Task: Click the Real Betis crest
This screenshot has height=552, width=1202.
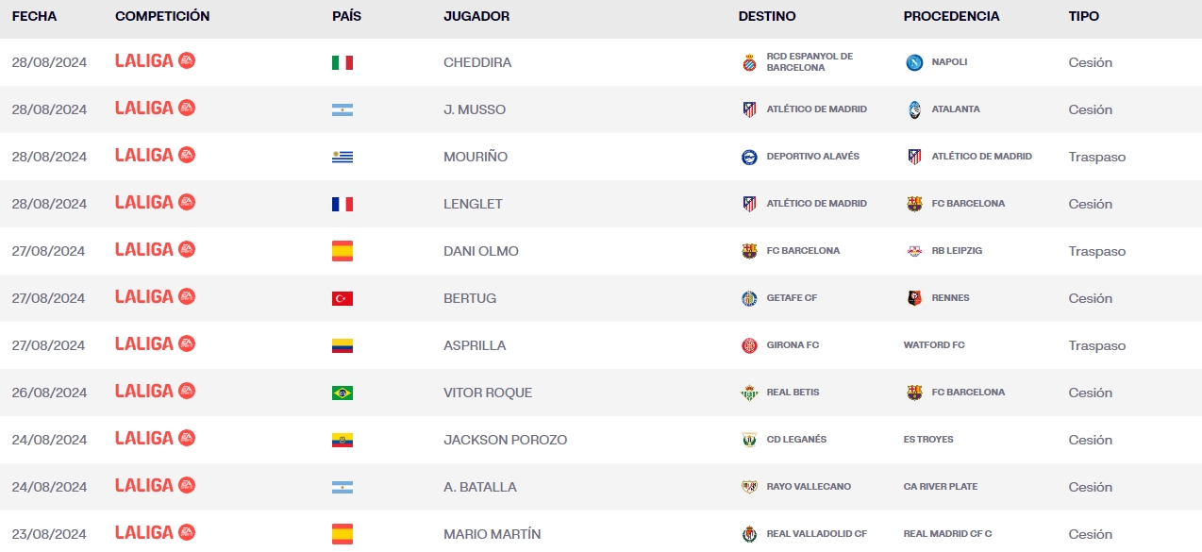Action: point(749,393)
